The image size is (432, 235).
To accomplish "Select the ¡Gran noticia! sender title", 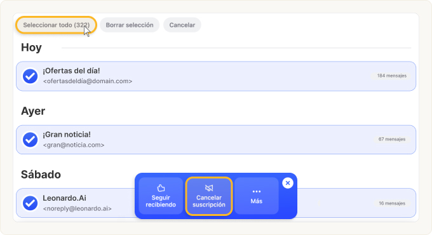I will point(67,135).
